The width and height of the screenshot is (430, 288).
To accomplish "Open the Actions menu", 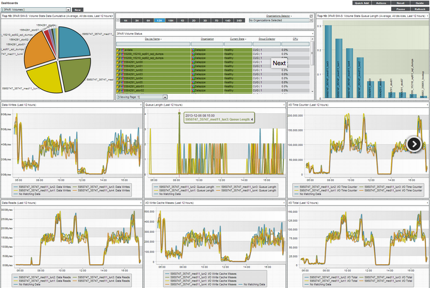I will tap(373, 3).
